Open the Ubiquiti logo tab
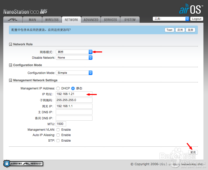Image resolution: width=208 pixels, height=170 pixels. 13,20
